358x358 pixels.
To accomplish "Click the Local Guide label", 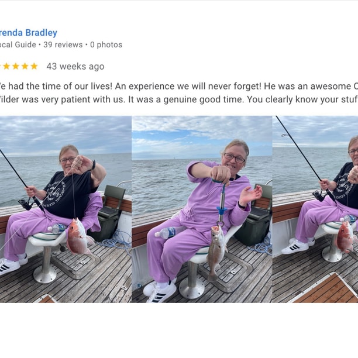I will pyautogui.click(x=18, y=44).
